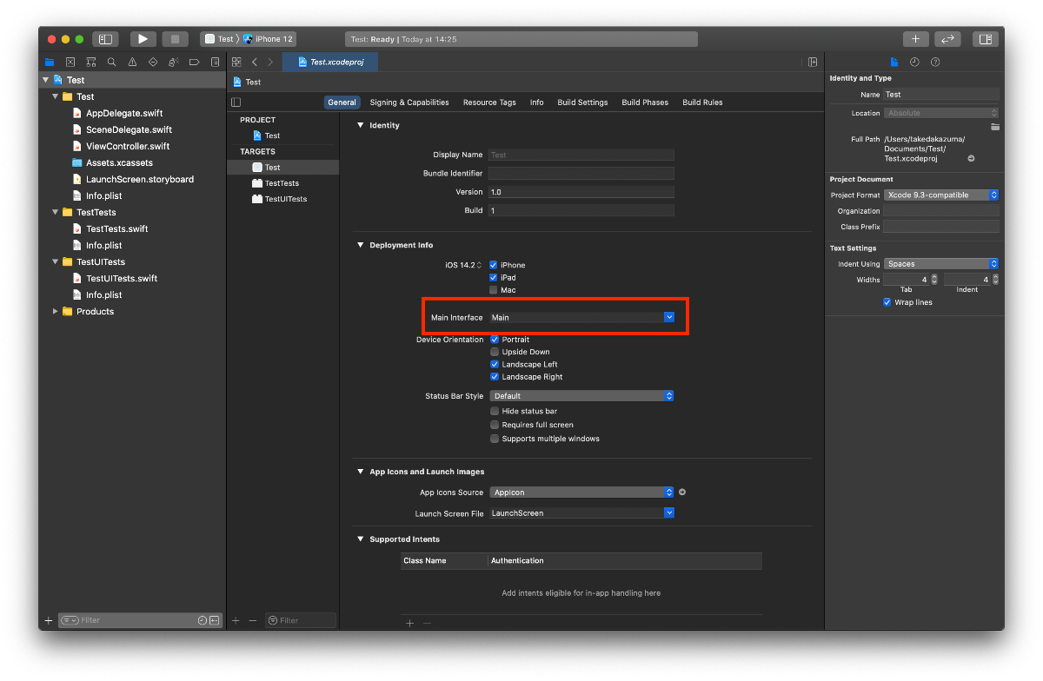The width and height of the screenshot is (1043, 681).
Task: Switch to Resource Tags tab
Action: (489, 102)
